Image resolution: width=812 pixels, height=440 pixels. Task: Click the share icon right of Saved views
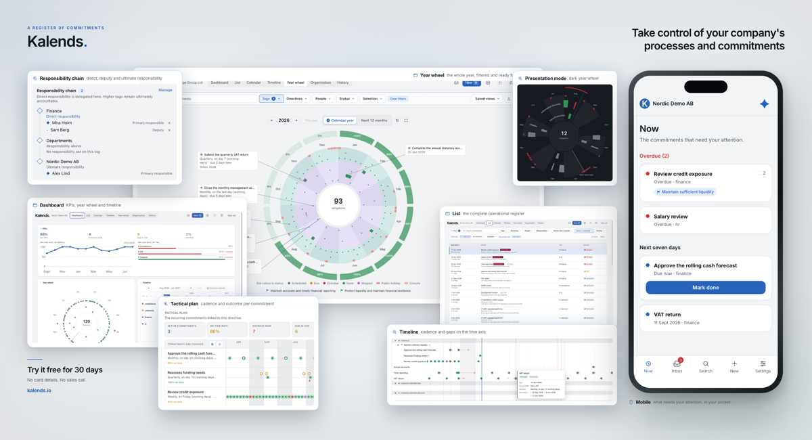coord(509,99)
